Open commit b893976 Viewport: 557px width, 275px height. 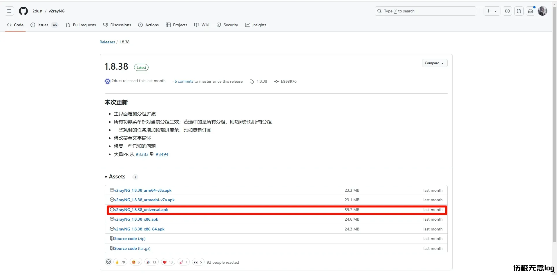tap(285, 82)
